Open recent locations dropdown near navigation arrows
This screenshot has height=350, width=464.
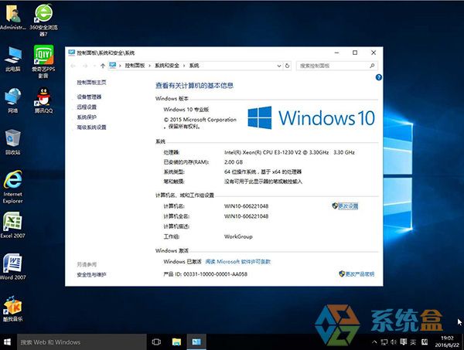point(94,66)
